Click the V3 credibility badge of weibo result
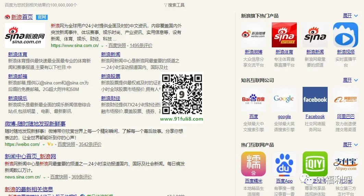Image resolution: width=364 pixels, height=196 pixels. point(50,145)
